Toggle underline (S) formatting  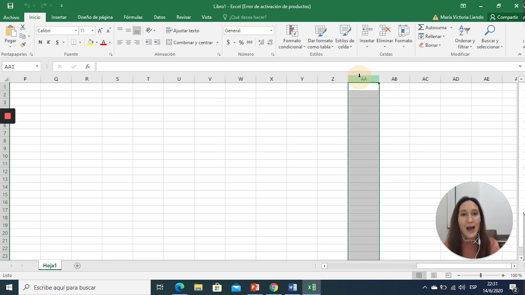tap(57, 42)
